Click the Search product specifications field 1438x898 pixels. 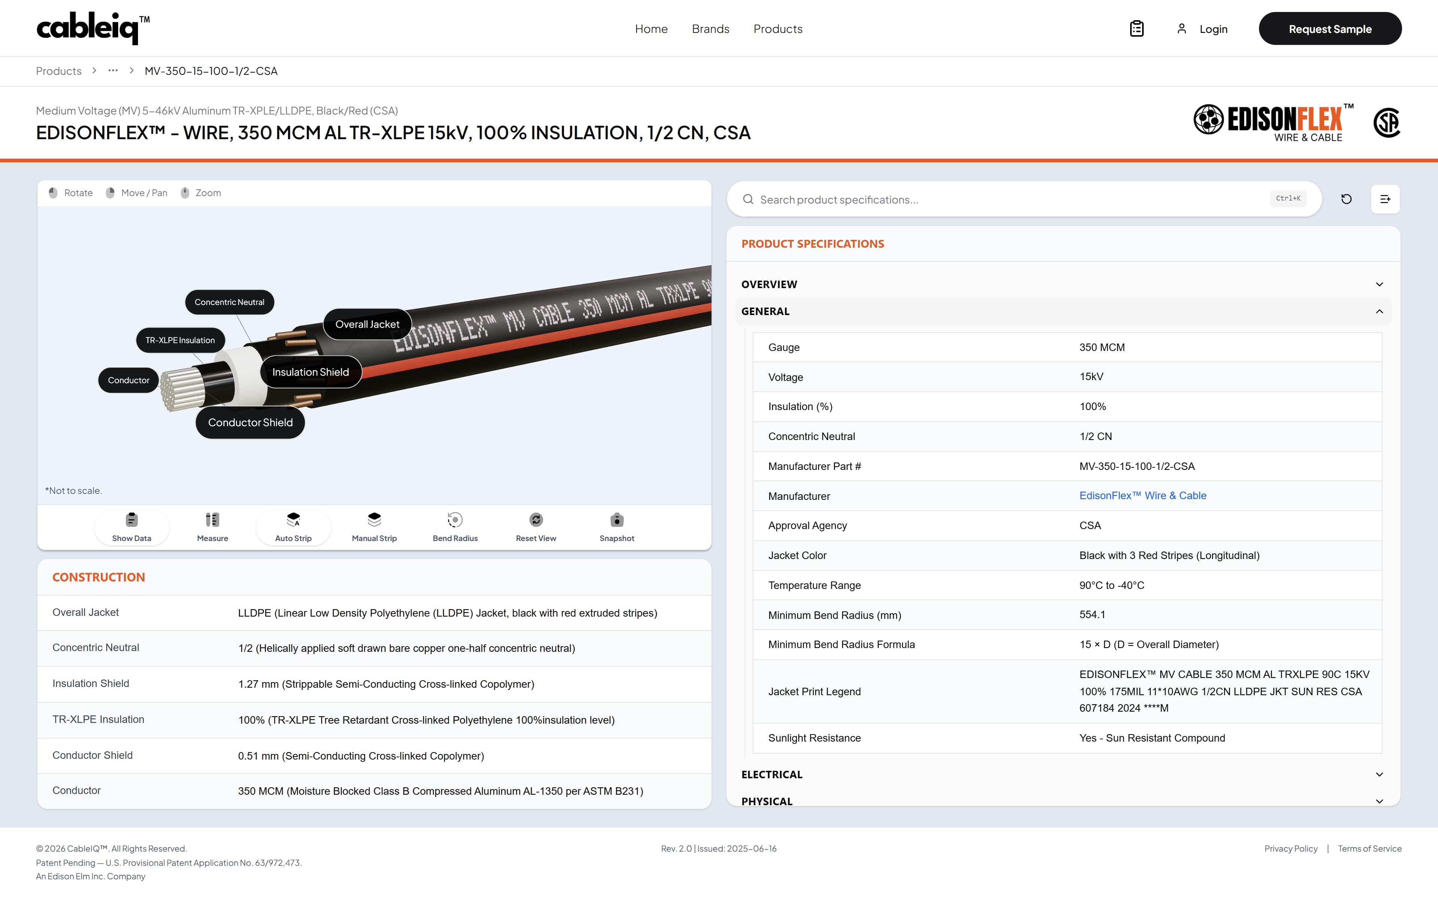[x=1024, y=199]
